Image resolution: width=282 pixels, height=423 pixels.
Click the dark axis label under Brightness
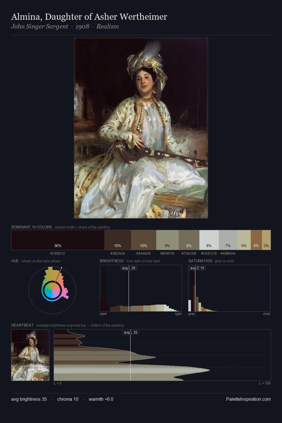click(x=103, y=314)
